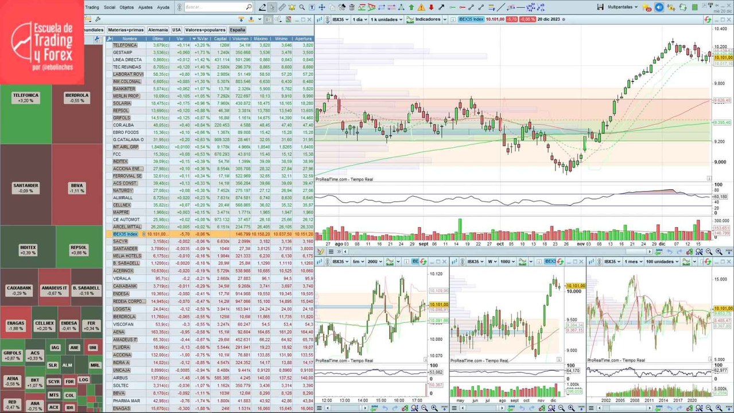Open the W timeframe dropdown in lower-middle chart

tap(492, 262)
